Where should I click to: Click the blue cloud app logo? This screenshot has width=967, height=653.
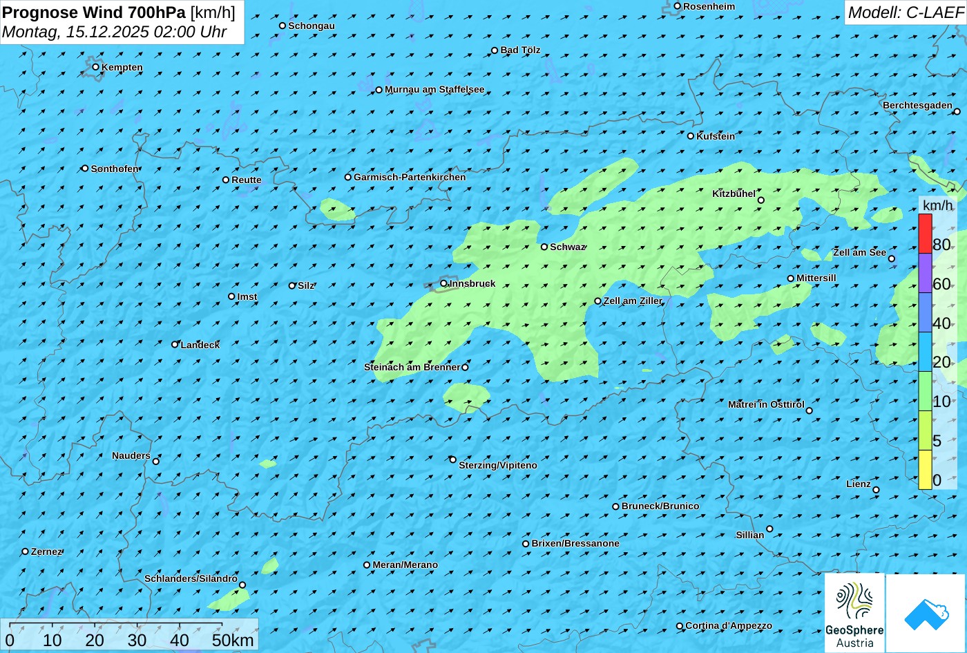tap(926, 613)
